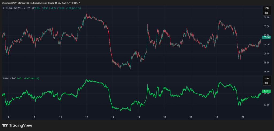Open the USD currency selector on UKOIL pane
Image resolution: width=274 pixels, height=131 pixels.
266,79
